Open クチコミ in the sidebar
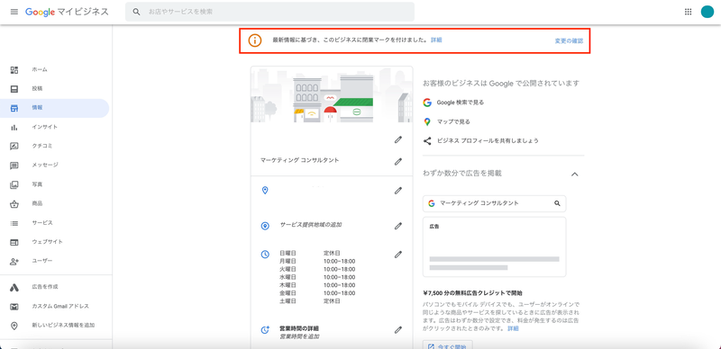The width and height of the screenshot is (721, 349). click(55, 146)
